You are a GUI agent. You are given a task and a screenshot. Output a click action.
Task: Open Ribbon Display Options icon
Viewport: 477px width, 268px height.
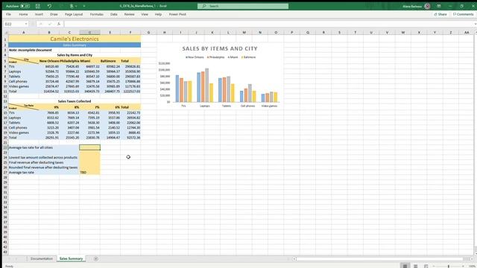tap(439, 6)
